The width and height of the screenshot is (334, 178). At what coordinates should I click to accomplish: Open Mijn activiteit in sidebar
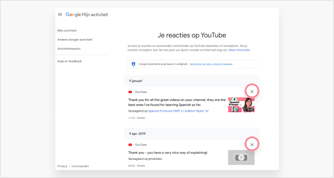67,30
